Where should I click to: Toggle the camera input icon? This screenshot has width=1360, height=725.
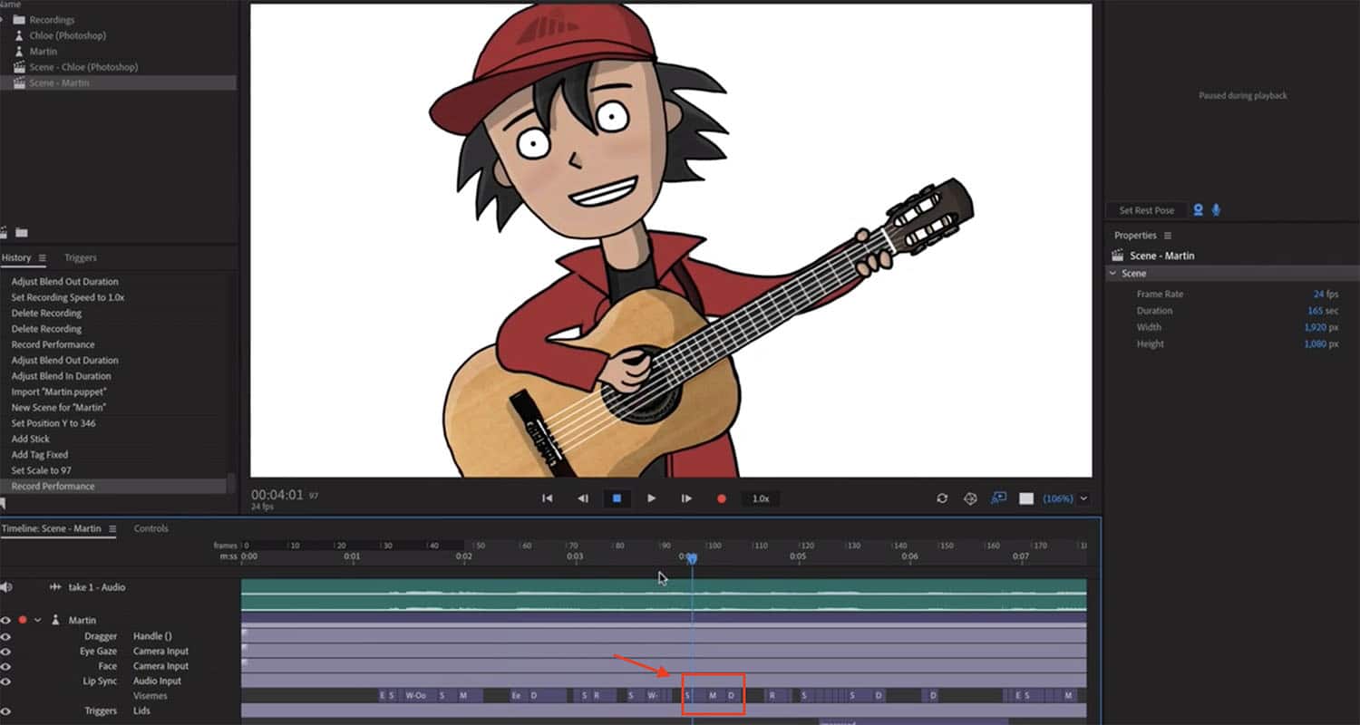tap(1198, 210)
